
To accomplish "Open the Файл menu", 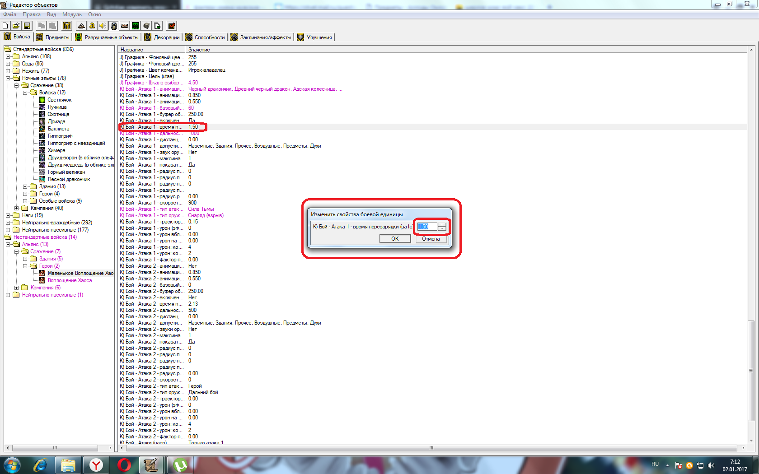I will coord(9,14).
